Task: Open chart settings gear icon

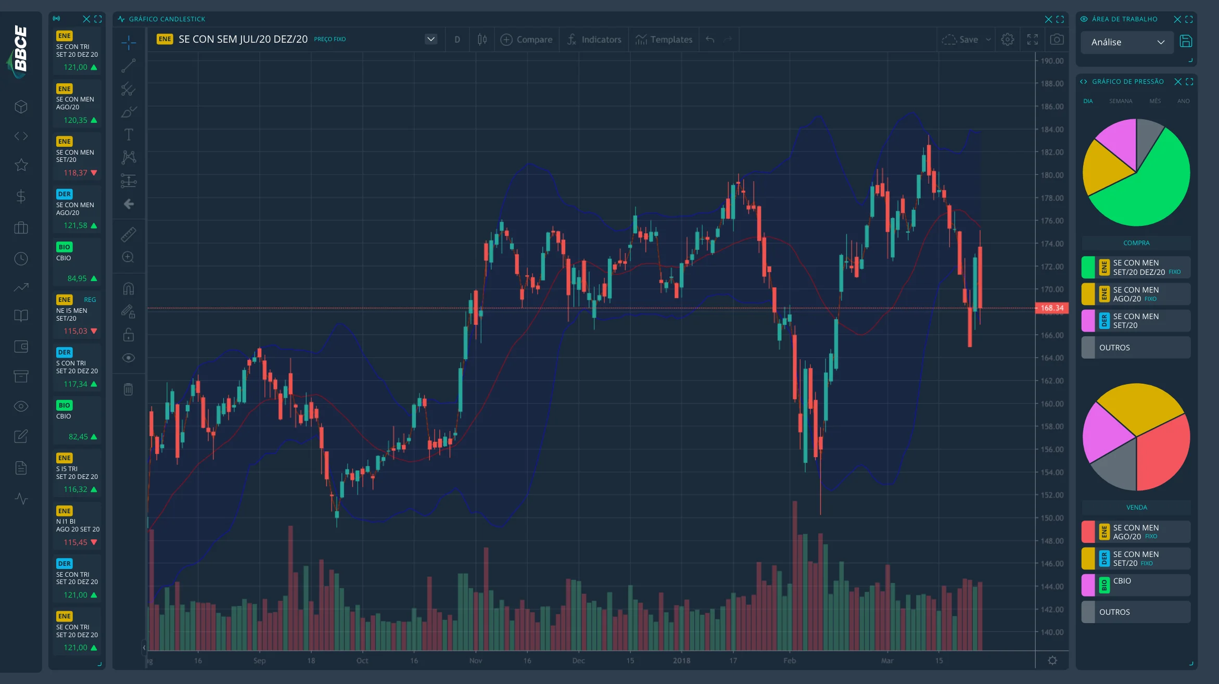Action: [x=1008, y=40]
